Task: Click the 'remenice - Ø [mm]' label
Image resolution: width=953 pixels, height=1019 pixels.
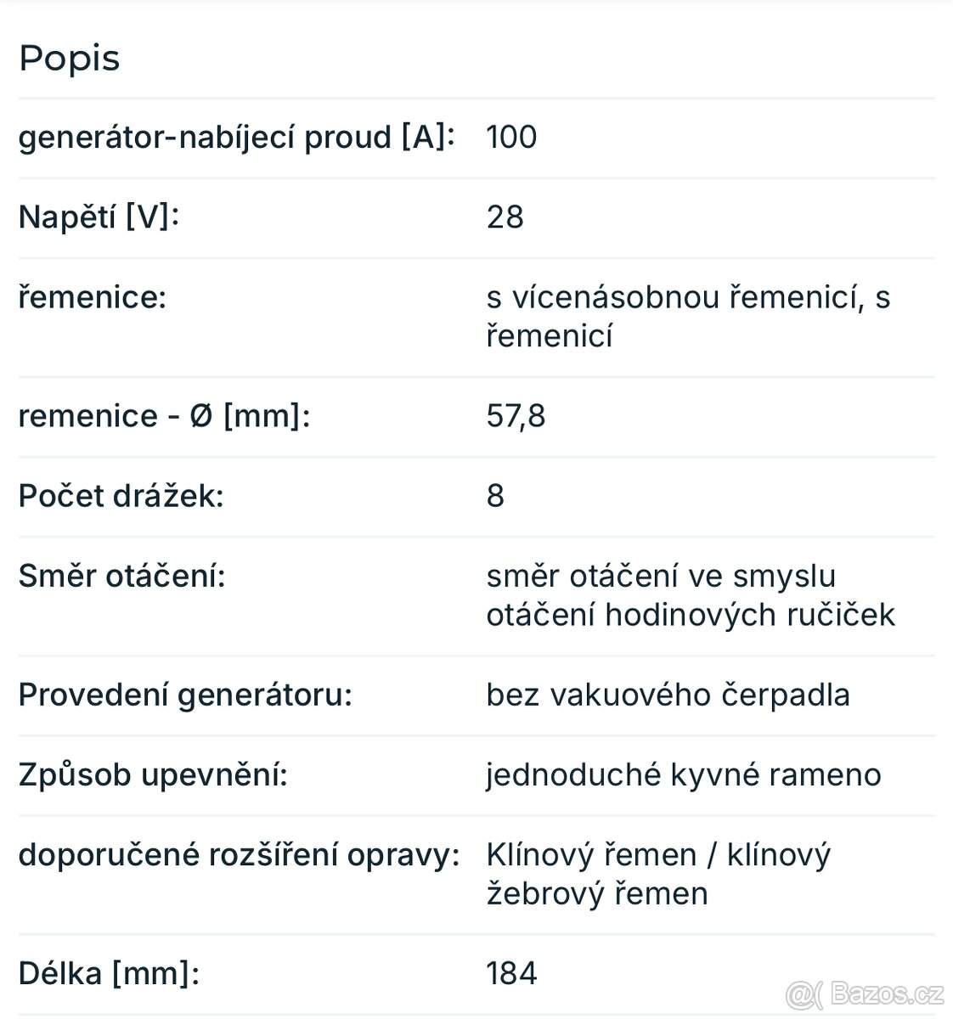Action: pyautogui.click(x=164, y=415)
